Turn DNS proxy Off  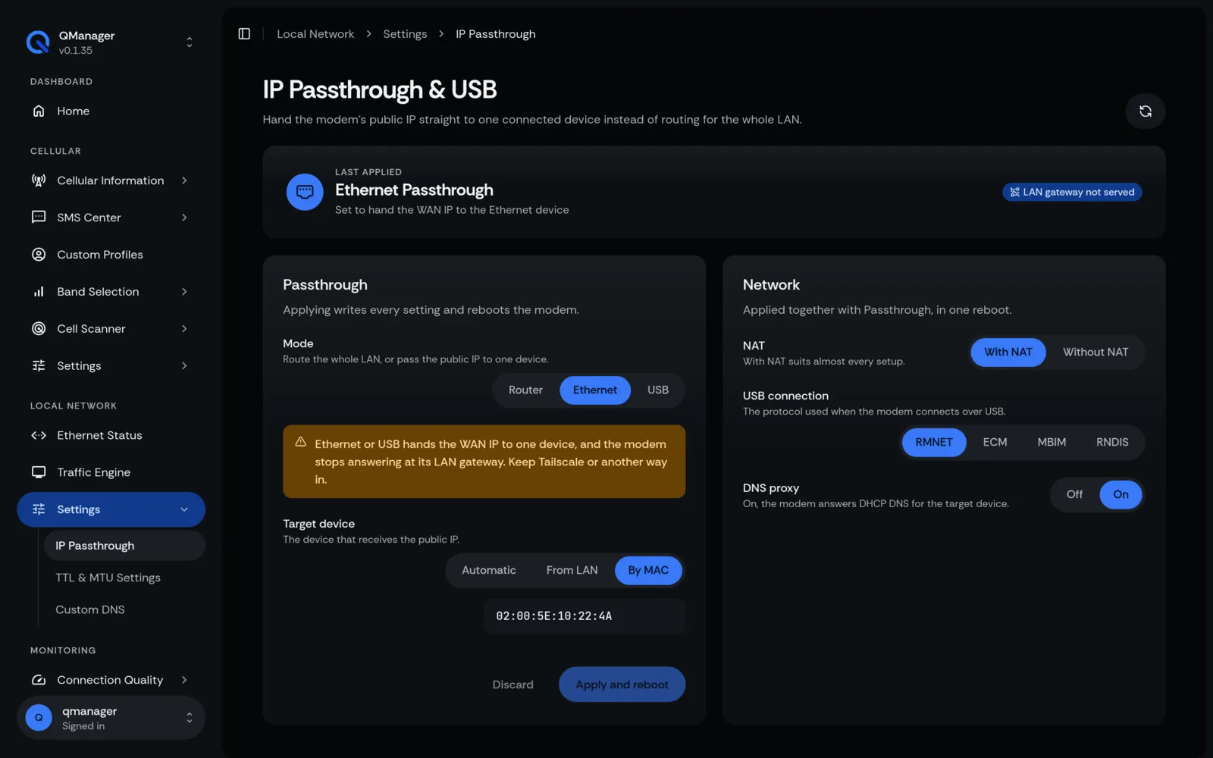click(1074, 494)
